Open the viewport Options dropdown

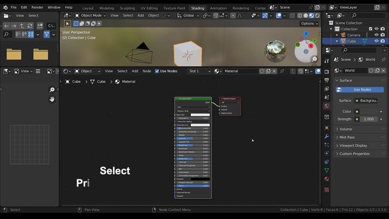point(309,24)
